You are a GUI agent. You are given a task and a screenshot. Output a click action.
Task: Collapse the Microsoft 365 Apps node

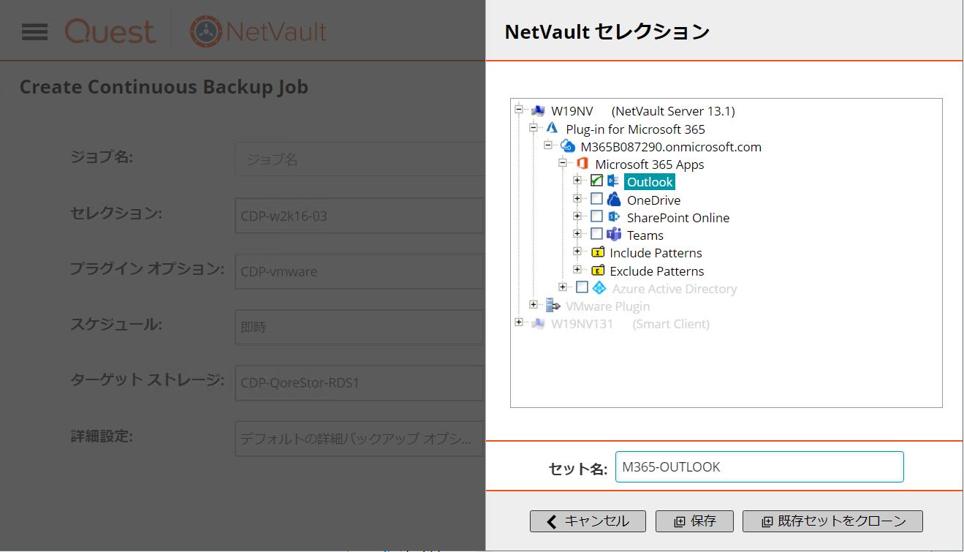(563, 162)
